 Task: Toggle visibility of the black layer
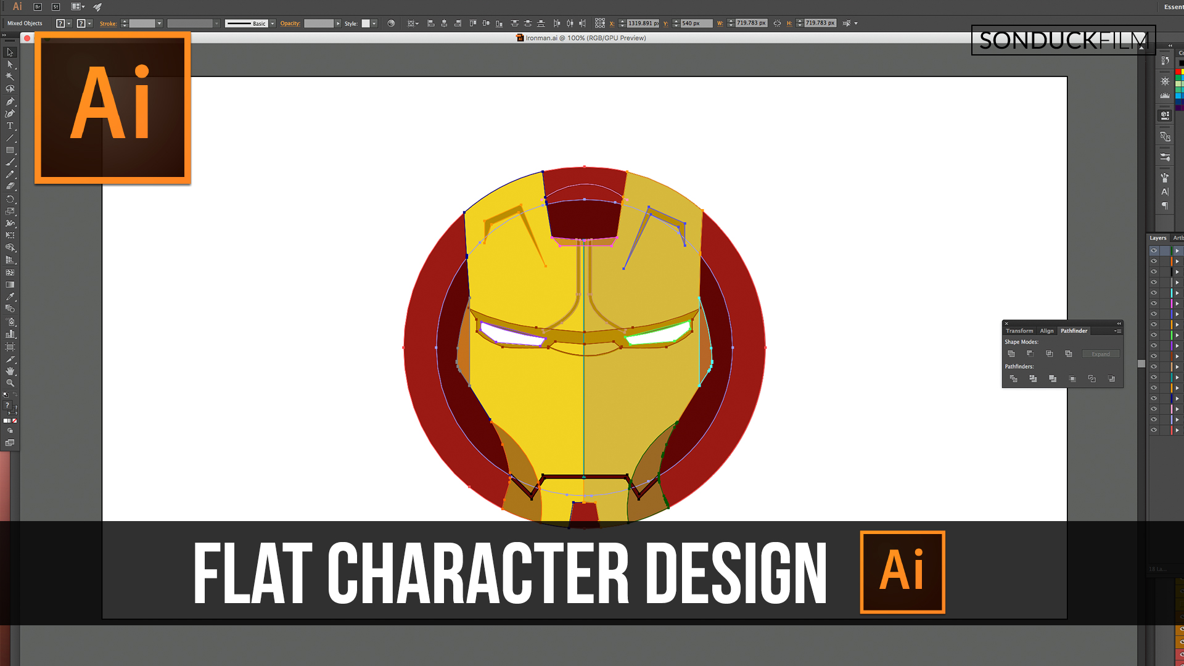click(1154, 272)
